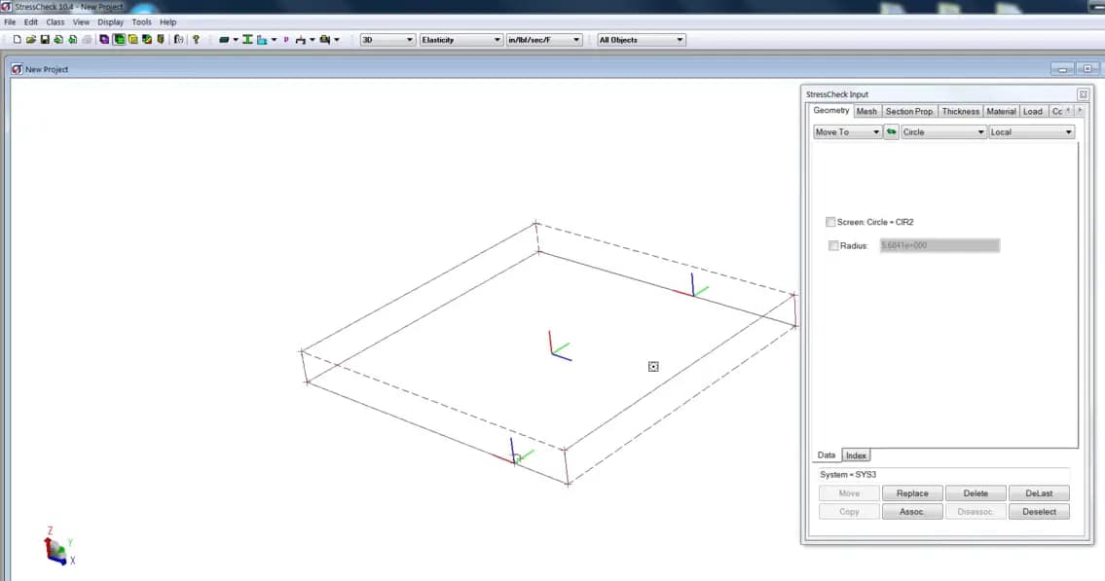Image resolution: width=1105 pixels, height=581 pixels.
Task: Click the function f(x) toolbar icon
Action: (x=177, y=39)
